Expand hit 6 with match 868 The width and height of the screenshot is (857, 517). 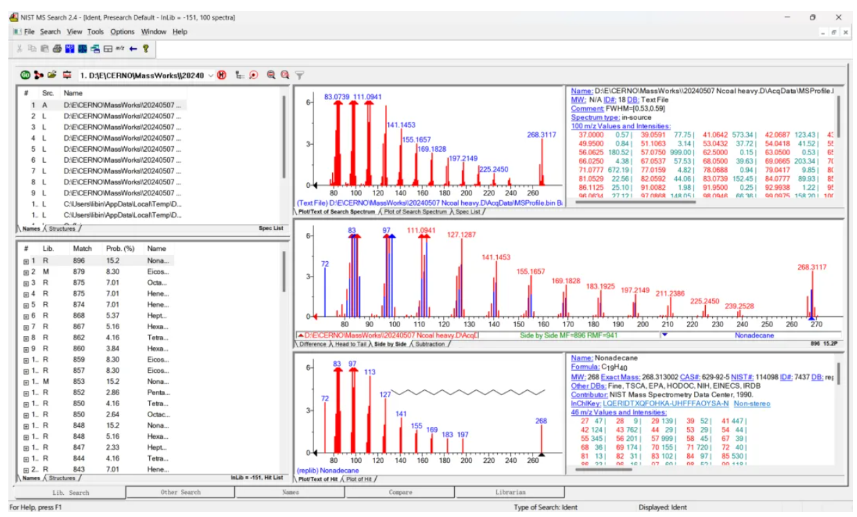pos(26,316)
